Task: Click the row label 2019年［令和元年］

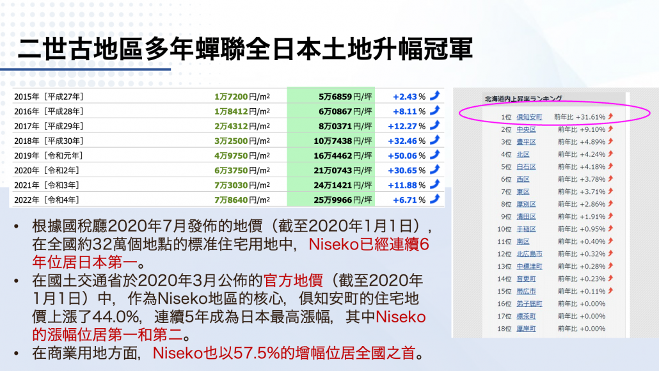Action: point(49,155)
